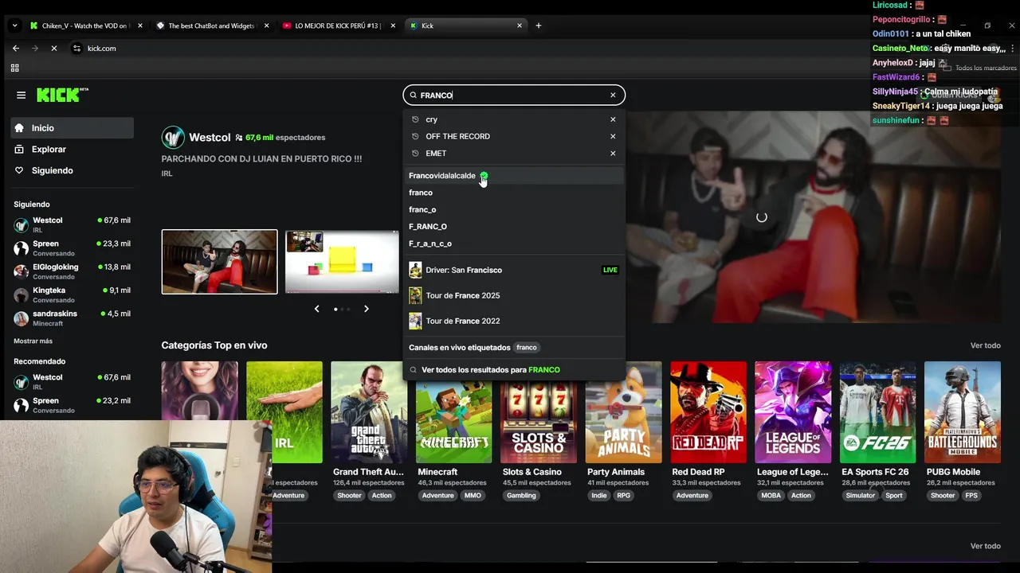The image size is (1020, 573).
Task: Choose the 'F_r_a_n_c_o' suggestion
Action: click(x=514, y=244)
